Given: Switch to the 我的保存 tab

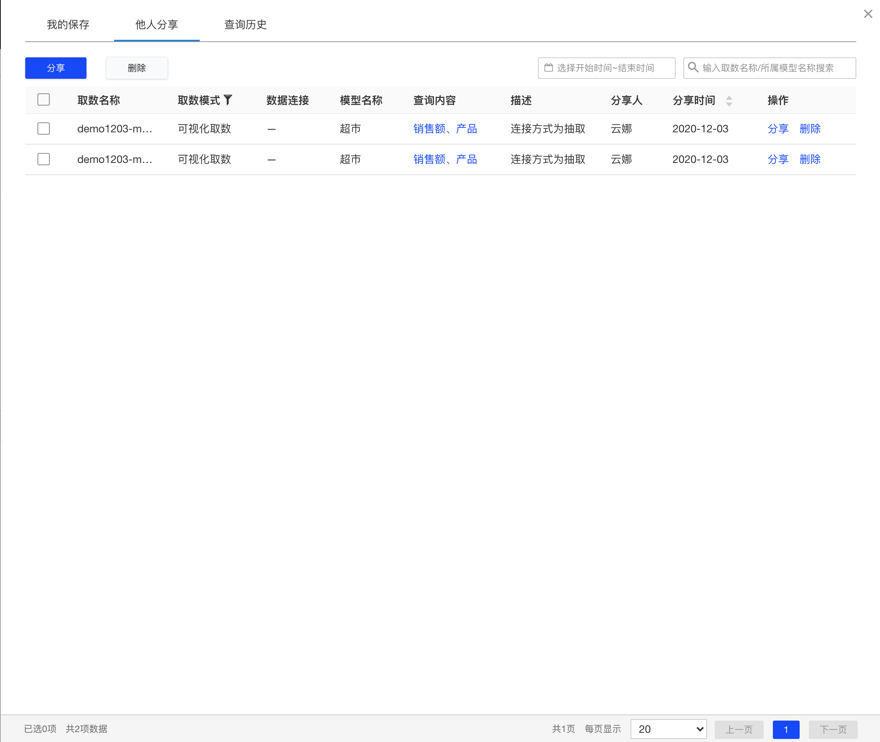Looking at the screenshot, I should 68,24.
